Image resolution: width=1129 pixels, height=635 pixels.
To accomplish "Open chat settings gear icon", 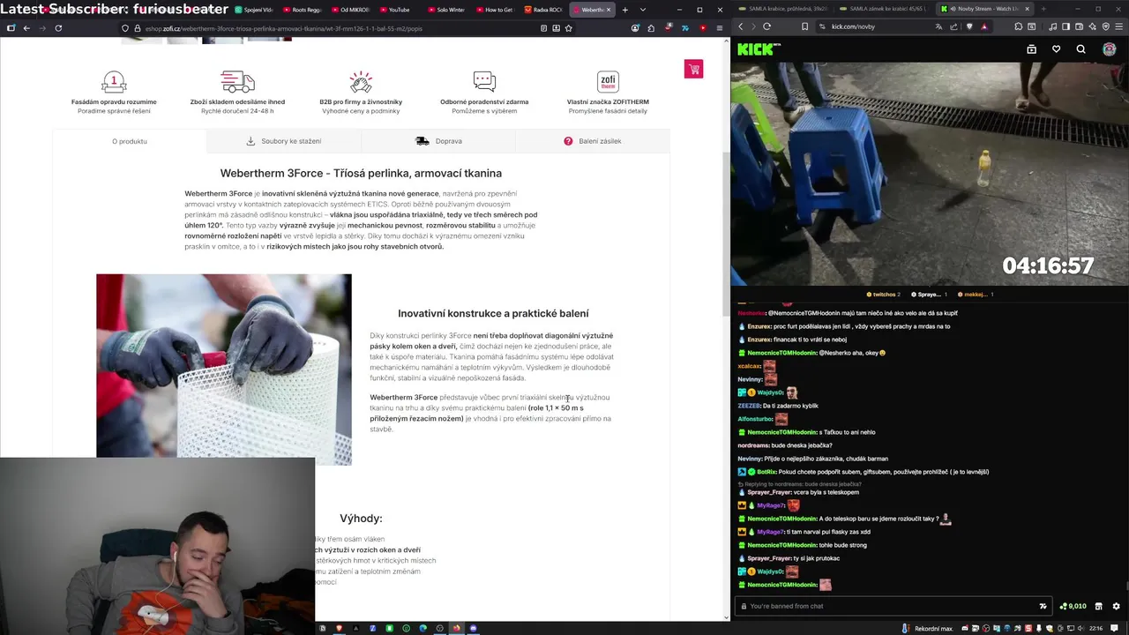I will [x=1116, y=606].
